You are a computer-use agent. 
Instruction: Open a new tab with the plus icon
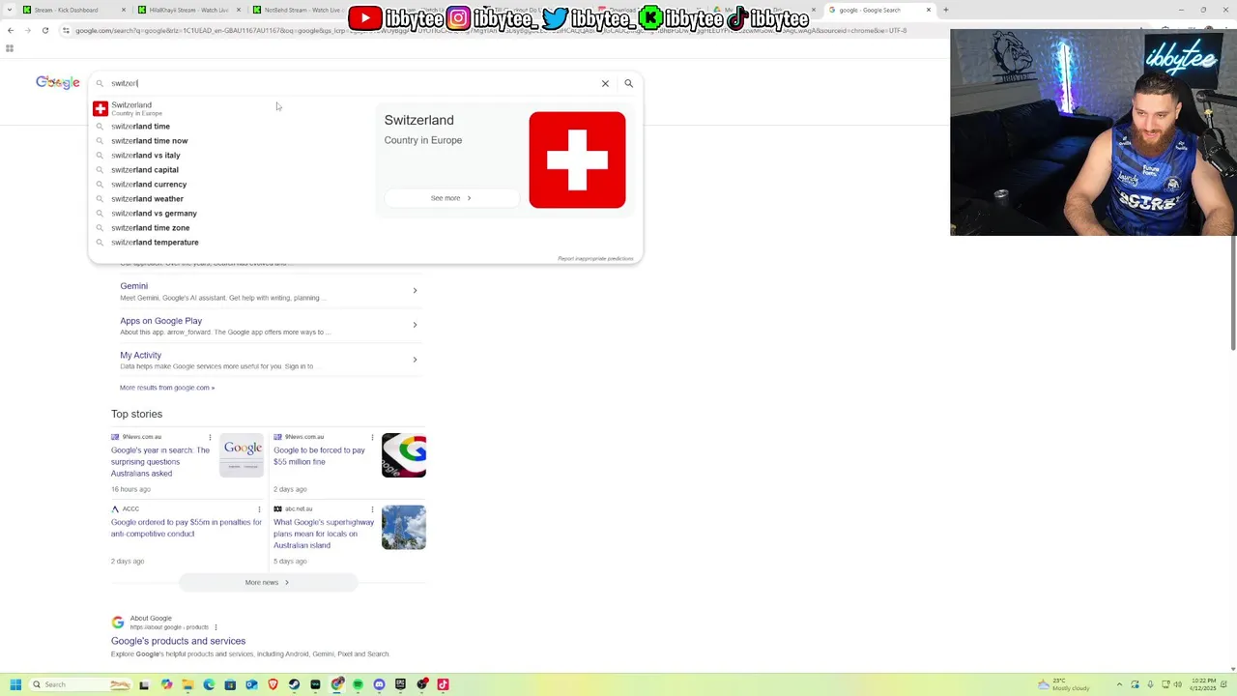[x=945, y=10]
